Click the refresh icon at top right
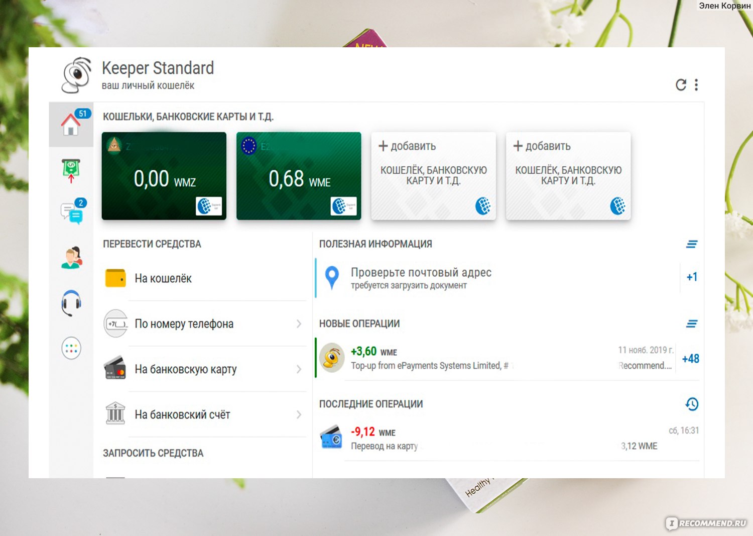 pyautogui.click(x=681, y=85)
